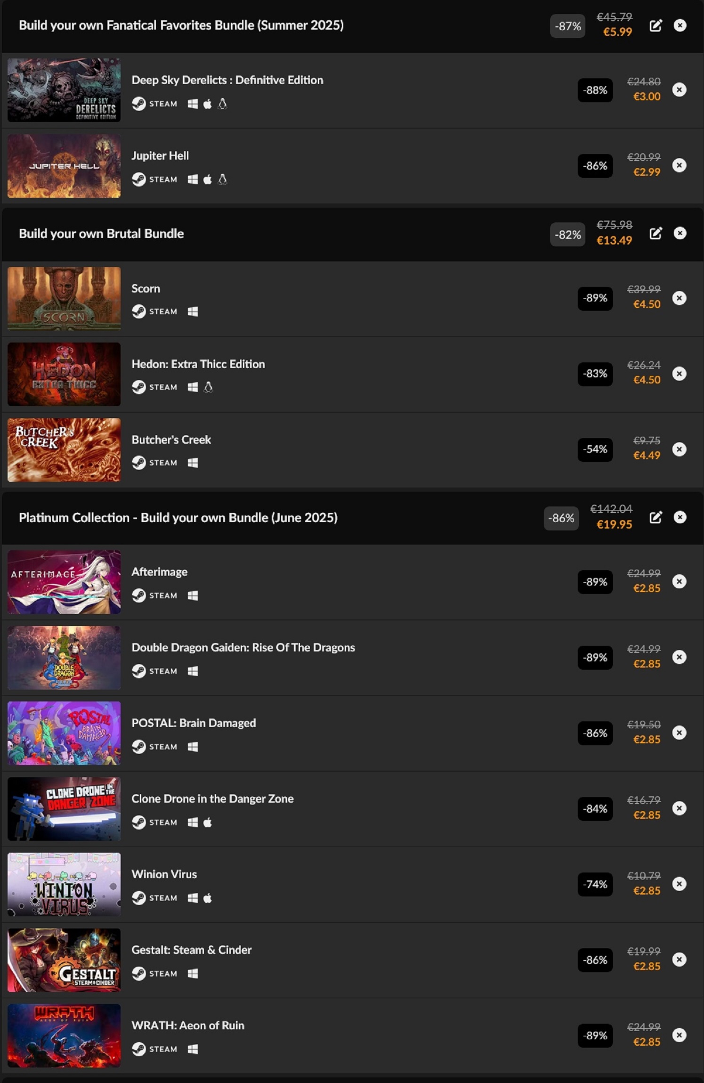Screen dimensions: 704x1083
Task: Remove Scorn from the Brutal Bundle
Action: click(x=679, y=298)
